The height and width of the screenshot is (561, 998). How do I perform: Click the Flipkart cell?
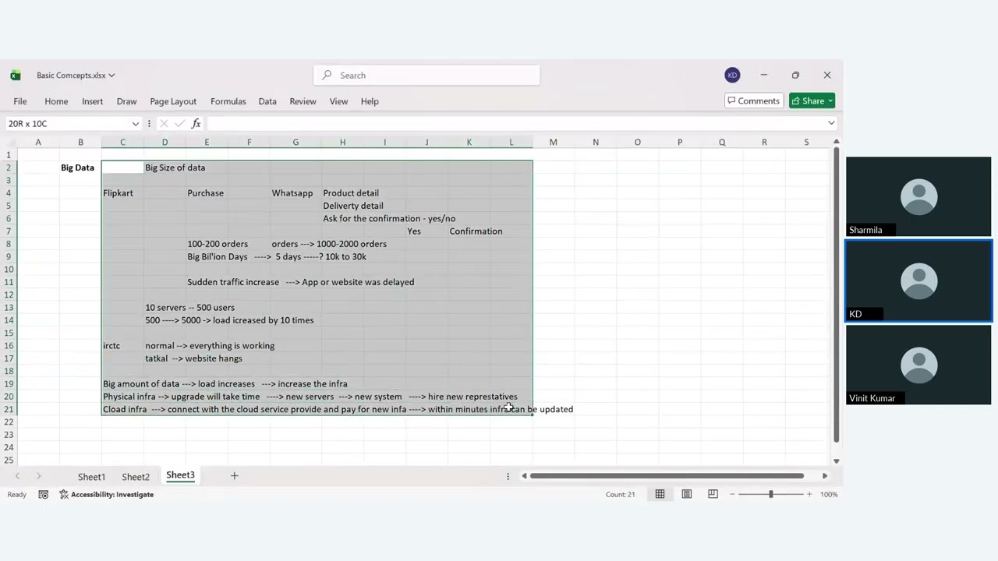click(x=118, y=193)
